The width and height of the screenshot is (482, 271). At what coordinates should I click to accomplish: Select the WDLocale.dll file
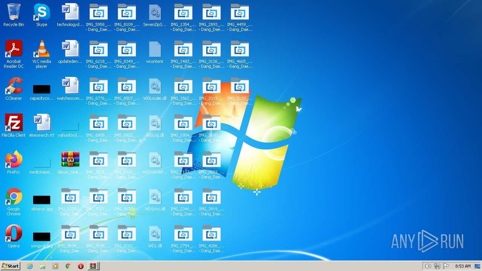[155, 89]
